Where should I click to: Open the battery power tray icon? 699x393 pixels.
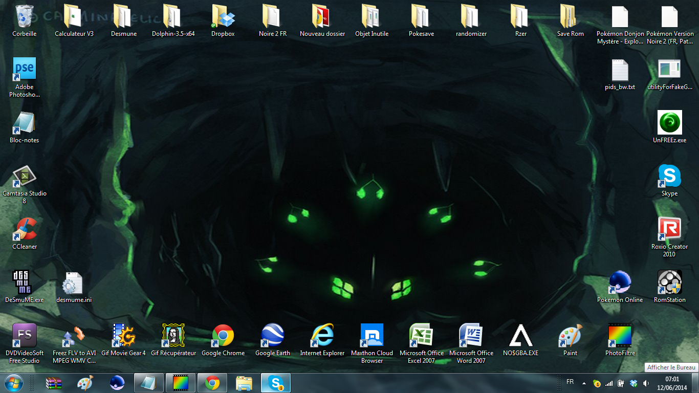tap(621, 383)
